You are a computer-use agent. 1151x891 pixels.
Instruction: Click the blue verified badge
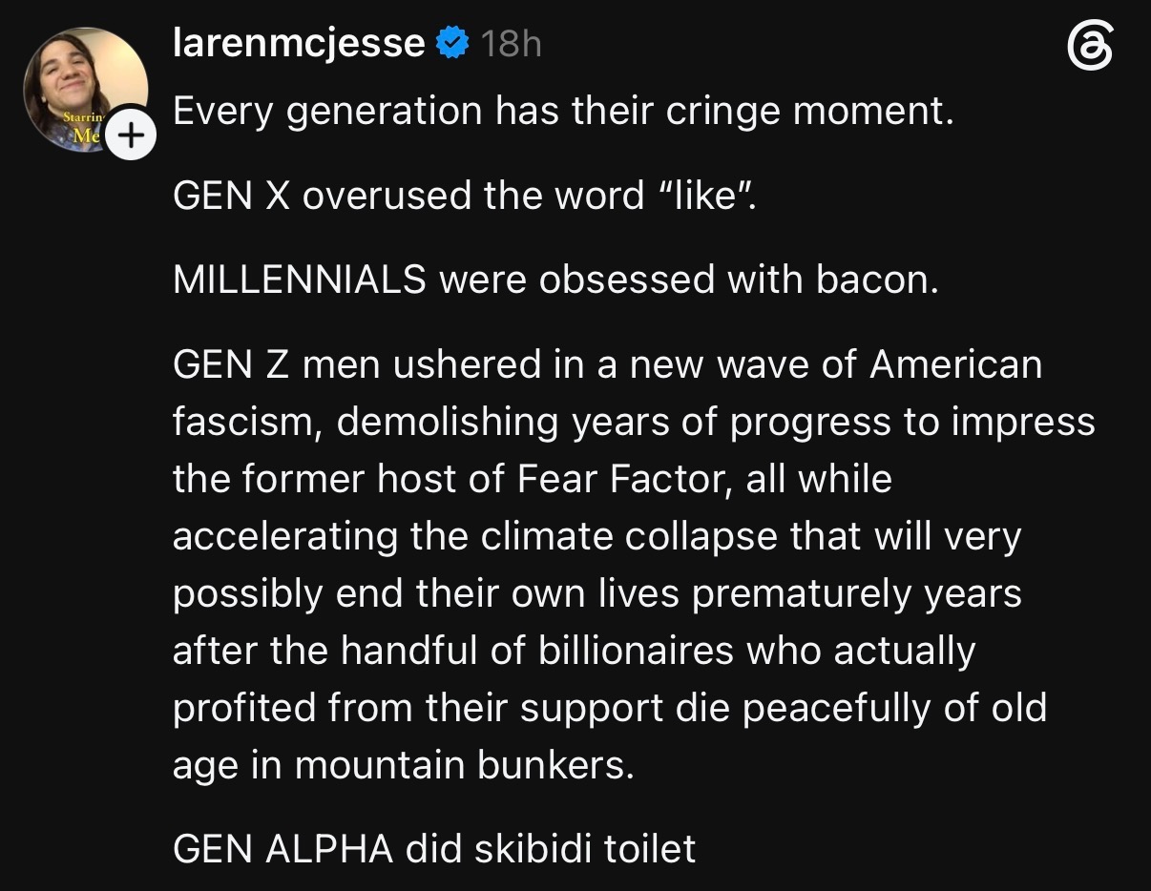tap(452, 43)
